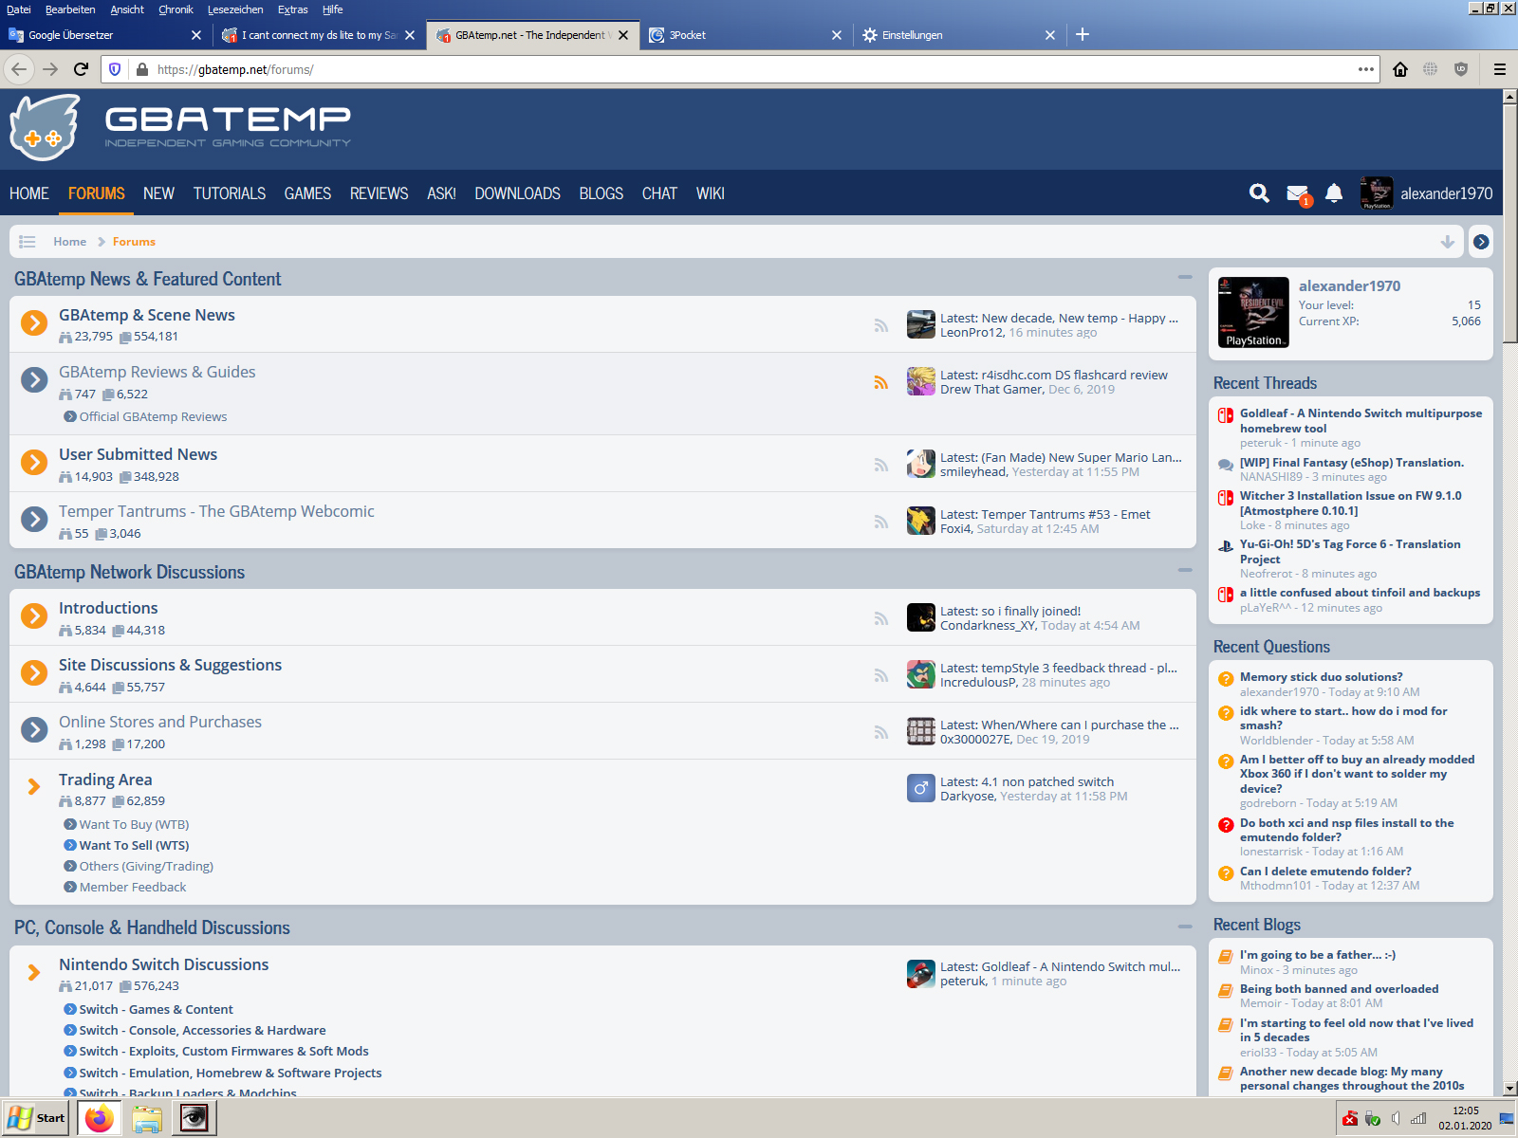This screenshot has height=1138, width=1518.
Task: Switch to the Einstellungen tab
Action: click(x=958, y=35)
